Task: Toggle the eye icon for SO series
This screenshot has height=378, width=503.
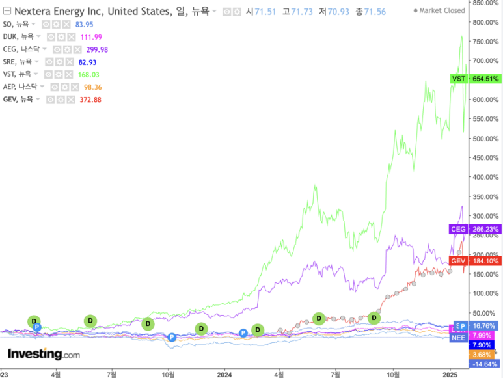Action: click(x=46, y=24)
